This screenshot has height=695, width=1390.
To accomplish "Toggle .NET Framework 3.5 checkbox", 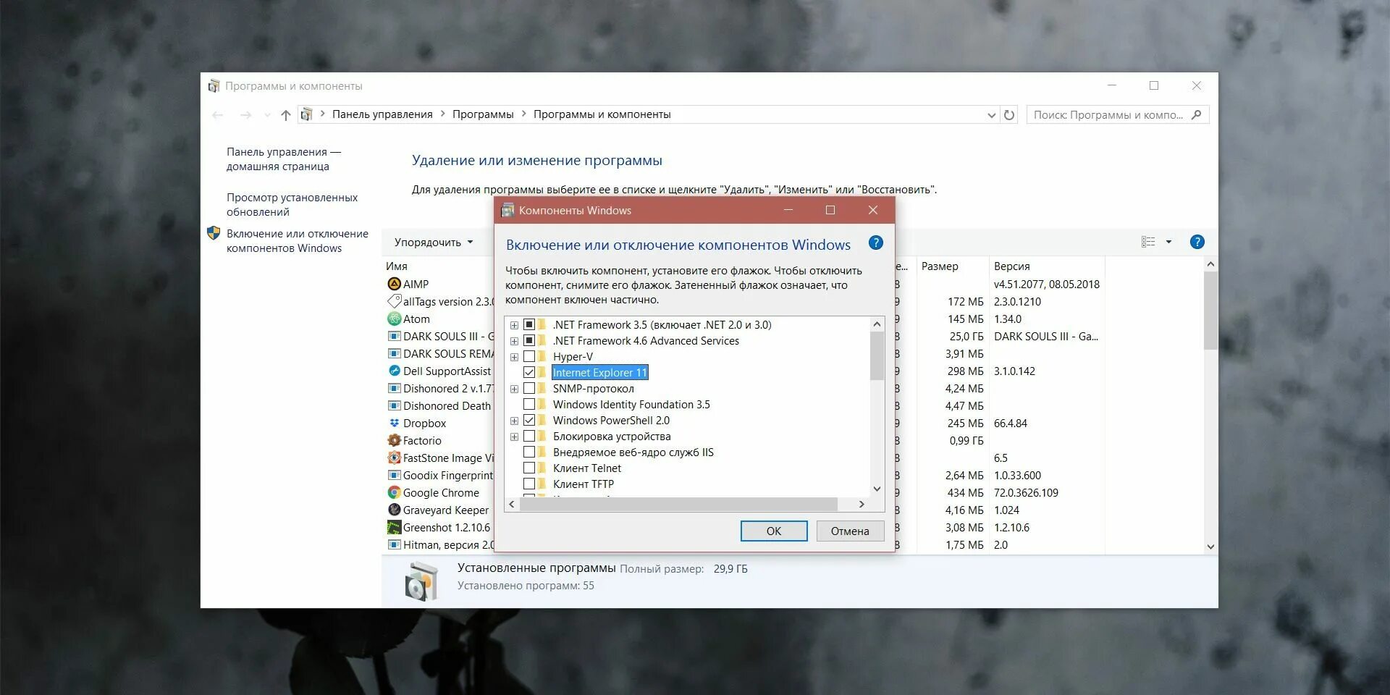I will click(529, 324).
